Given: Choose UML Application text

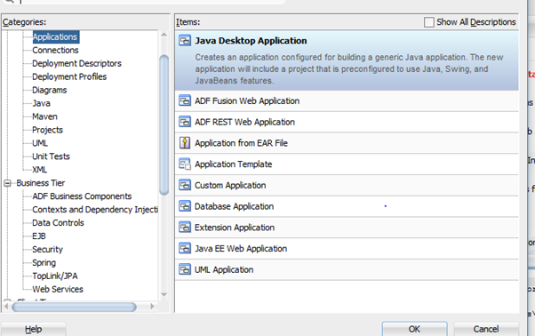Looking at the screenshot, I should pyautogui.click(x=224, y=270).
